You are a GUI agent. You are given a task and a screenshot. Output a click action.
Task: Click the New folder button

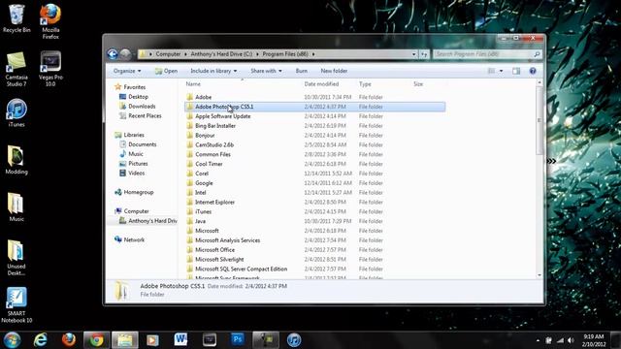(334, 71)
